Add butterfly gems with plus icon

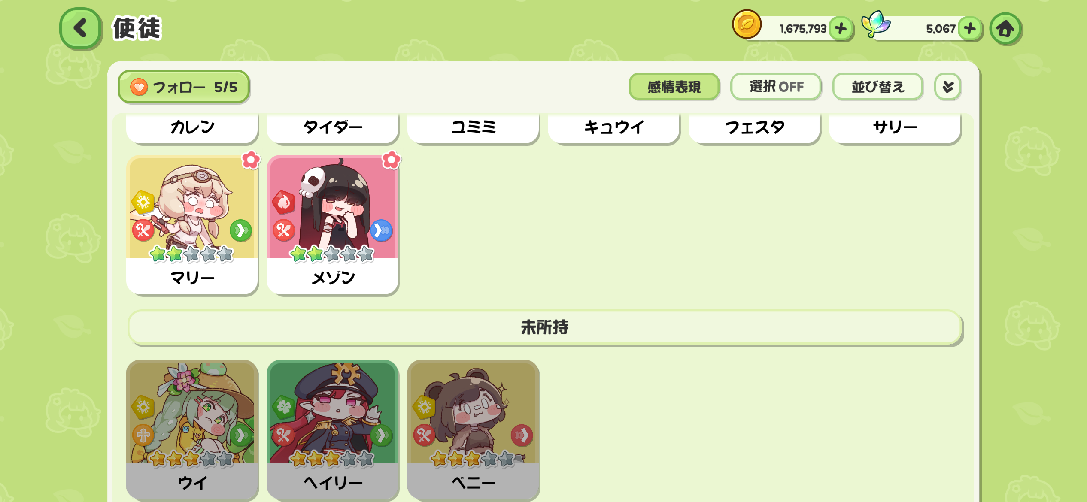tap(970, 29)
